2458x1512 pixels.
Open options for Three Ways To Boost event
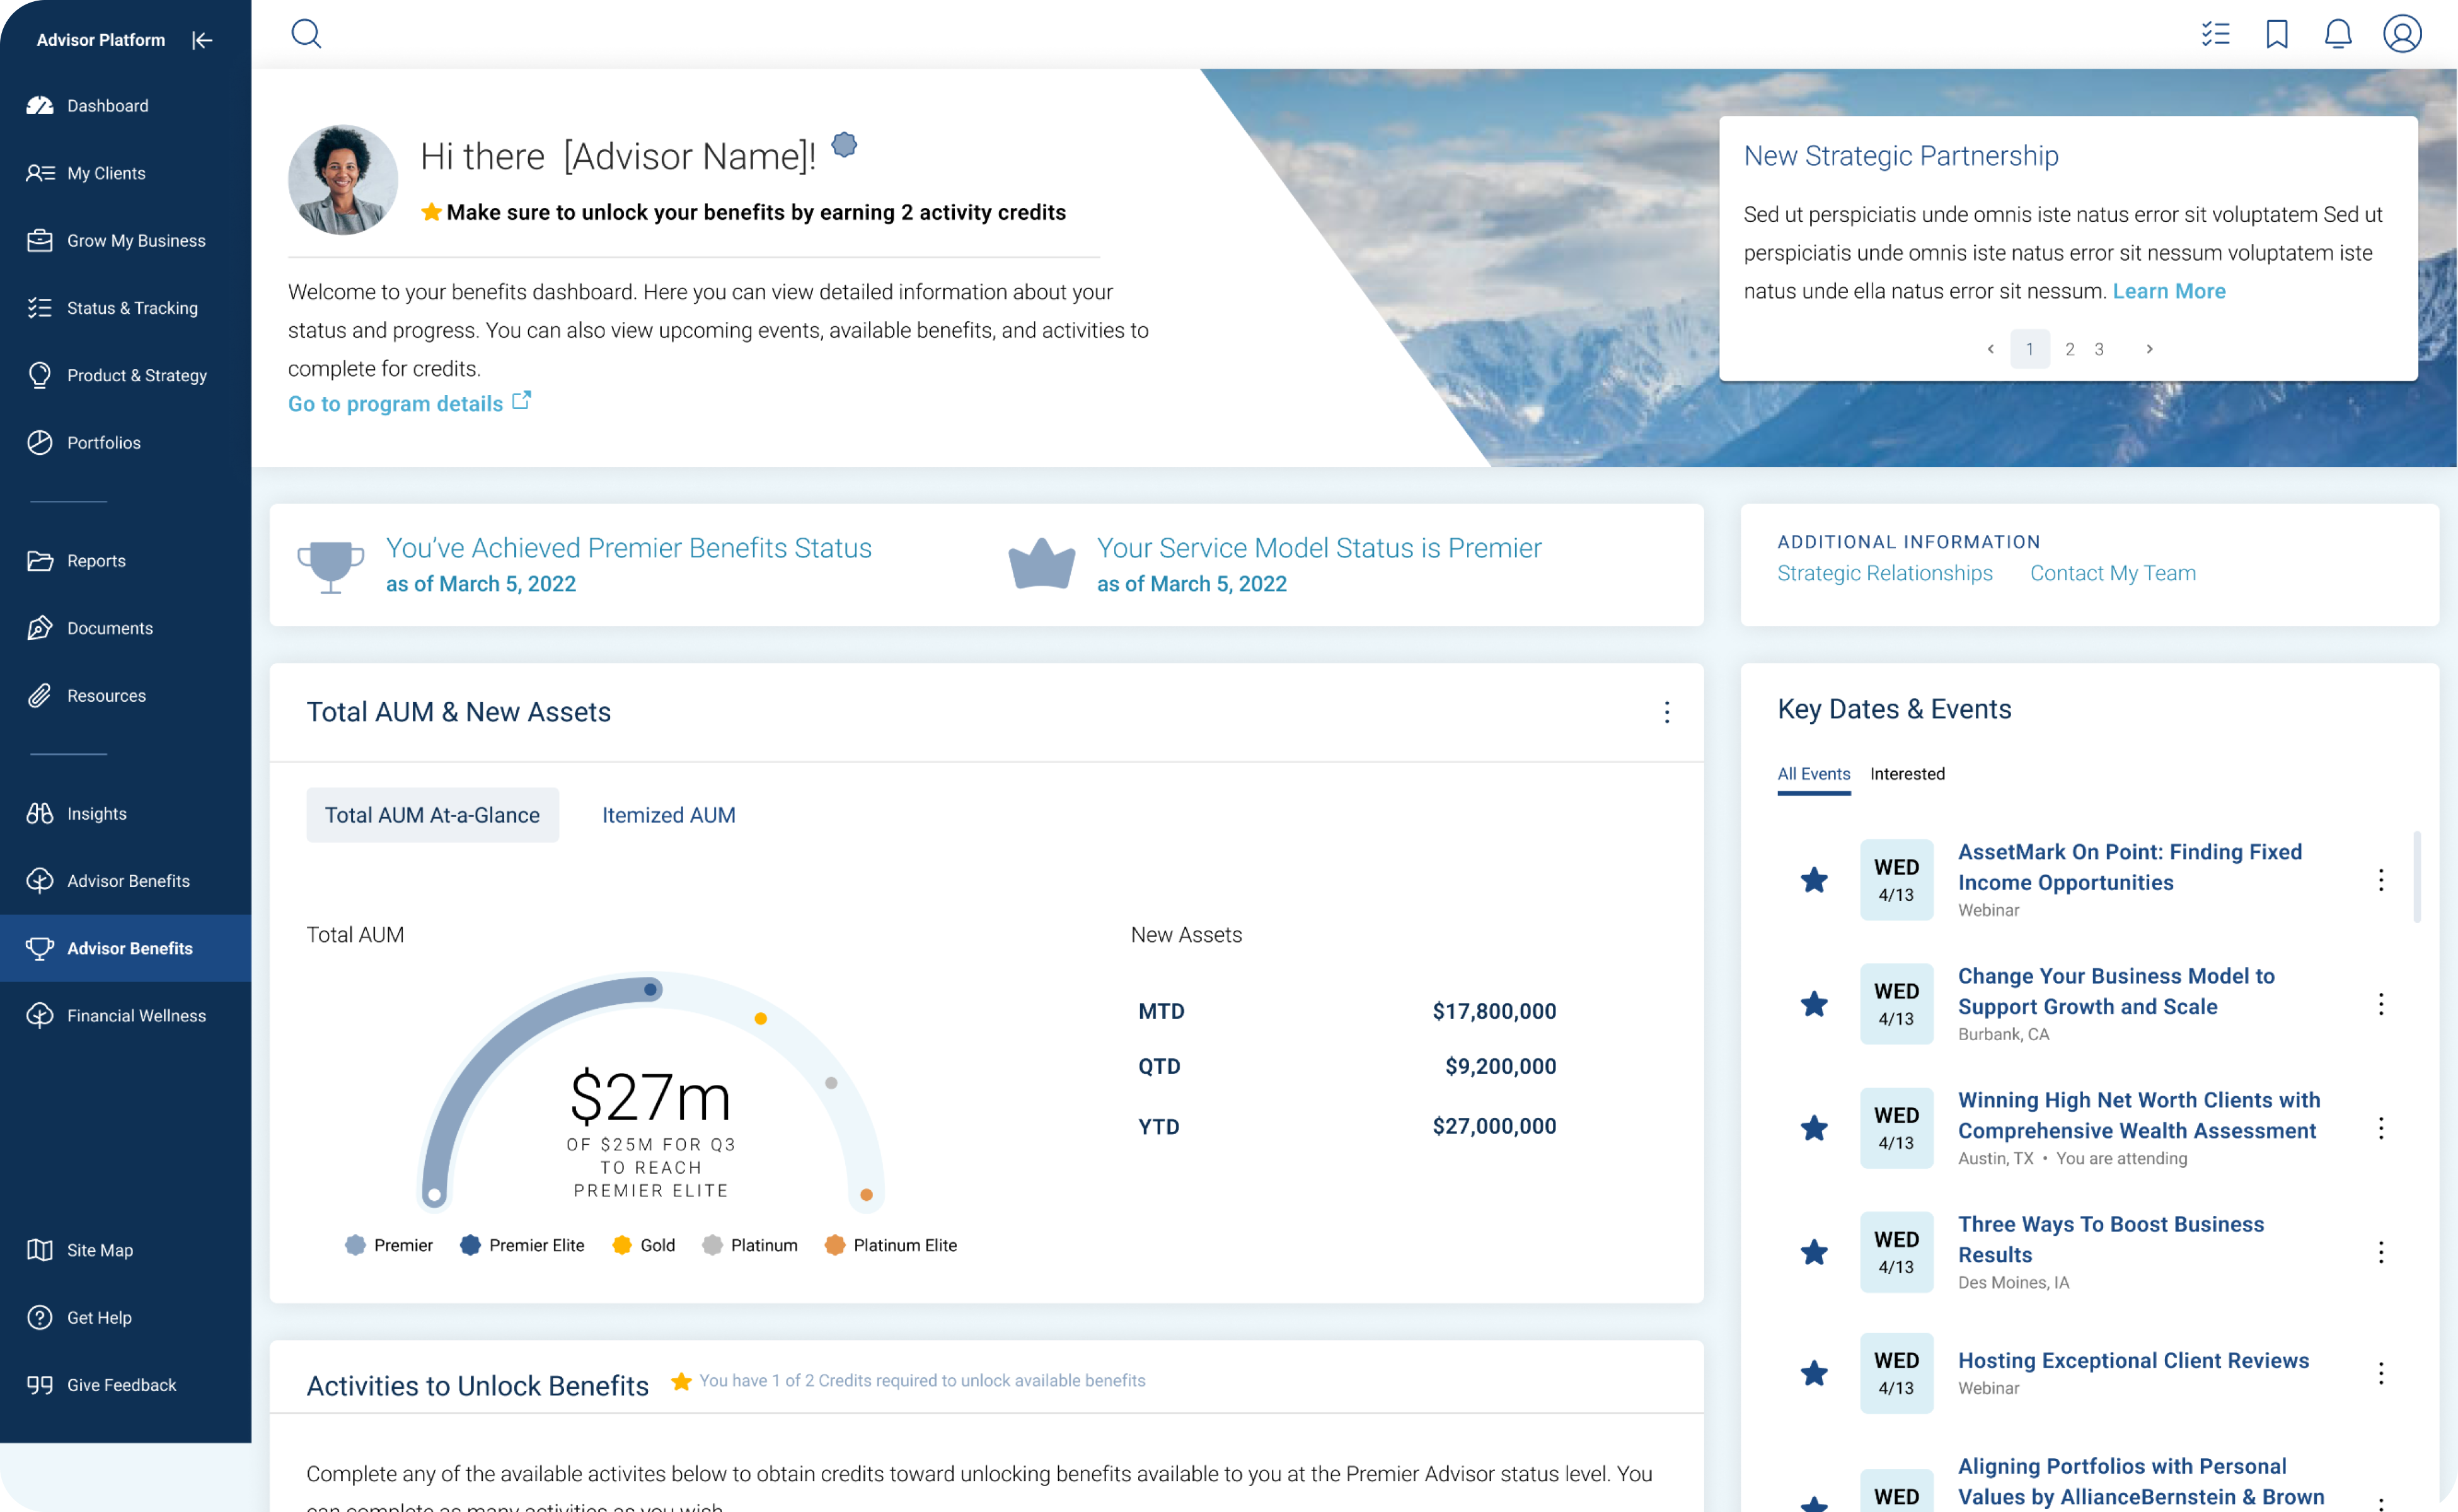[2381, 1252]
